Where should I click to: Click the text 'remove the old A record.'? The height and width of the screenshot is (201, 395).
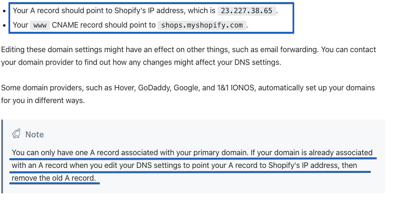(53, 178)
